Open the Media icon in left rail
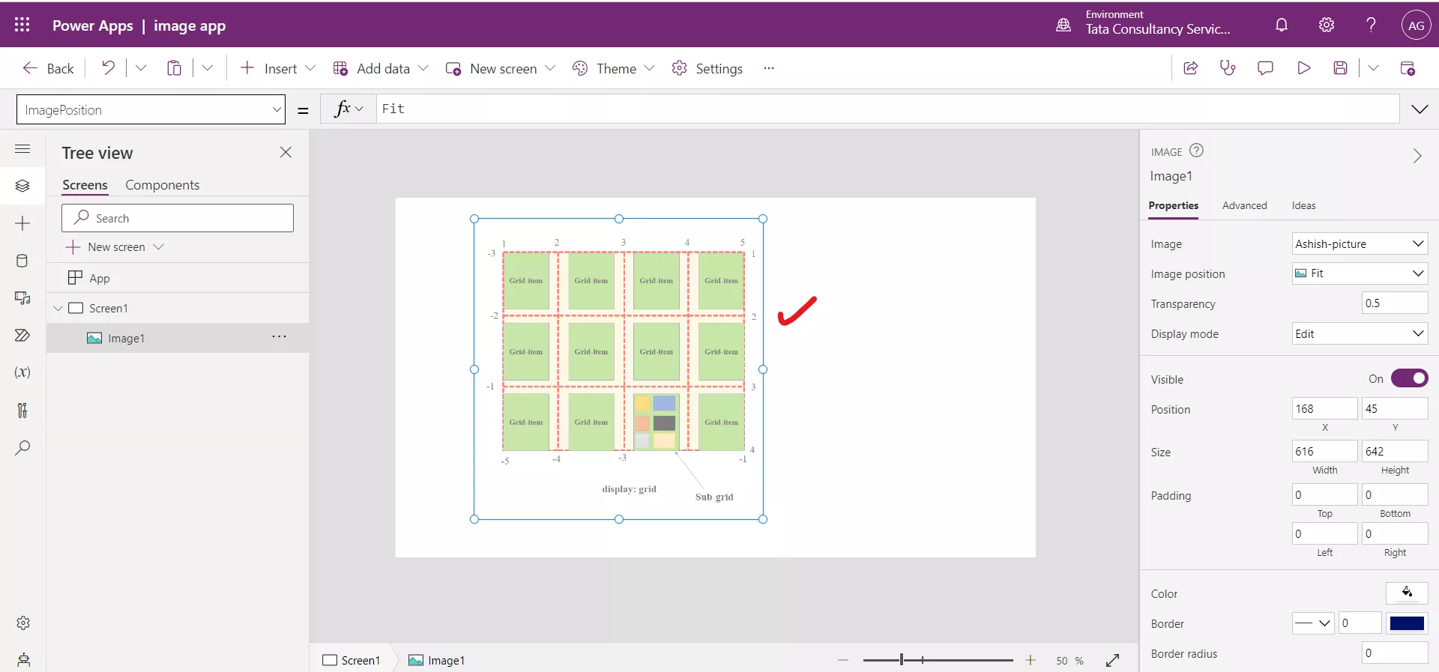The height and width of the screenshot is (672, 1439). [x=22, y=298]
